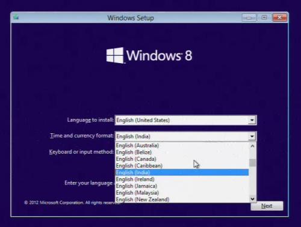Click the Time and currency format dropdown arrow
Screen dimensions: 301x227
coord(252,136)
